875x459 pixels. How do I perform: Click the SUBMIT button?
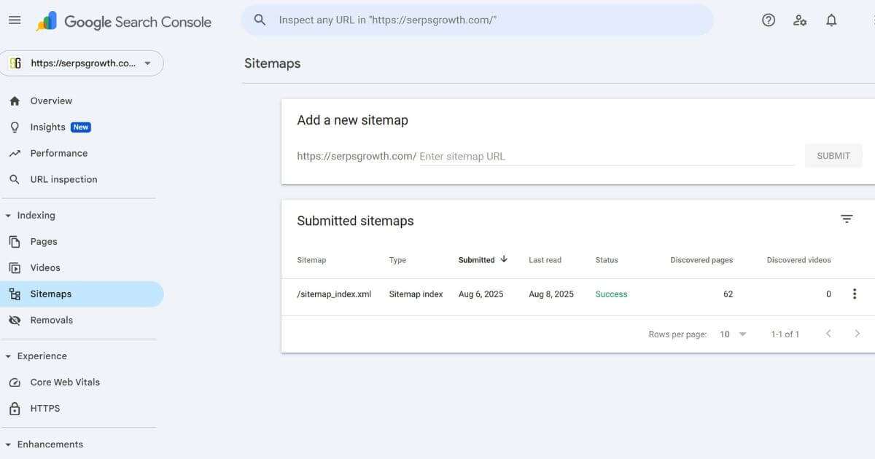pos(833,155)
